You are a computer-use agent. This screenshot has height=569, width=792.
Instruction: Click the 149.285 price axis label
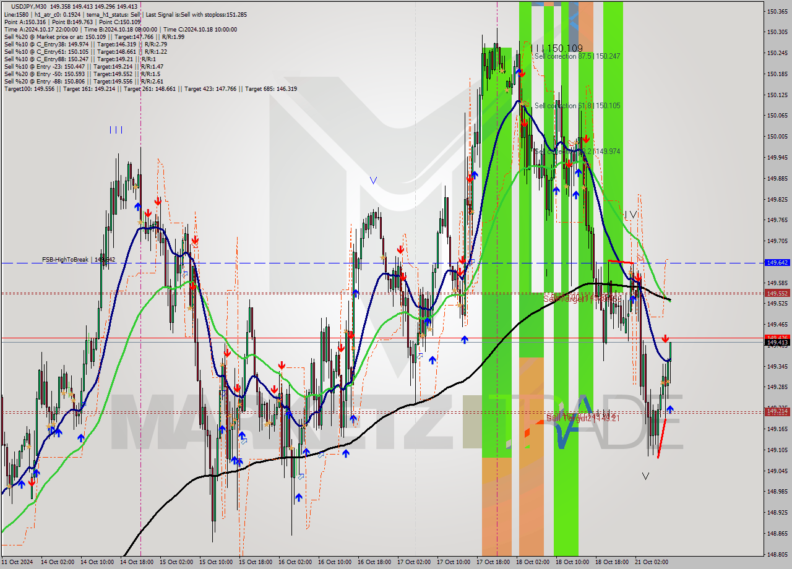(x=777, y=387)
